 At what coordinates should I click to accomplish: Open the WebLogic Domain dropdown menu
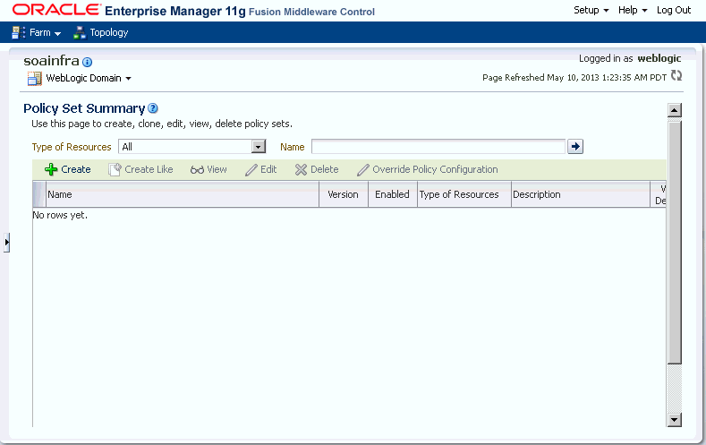[89, 79]
